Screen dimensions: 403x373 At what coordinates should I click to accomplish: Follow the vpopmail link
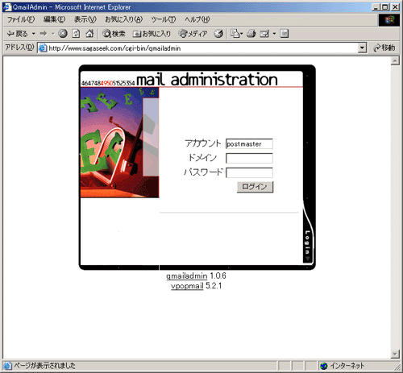(187, 286)
